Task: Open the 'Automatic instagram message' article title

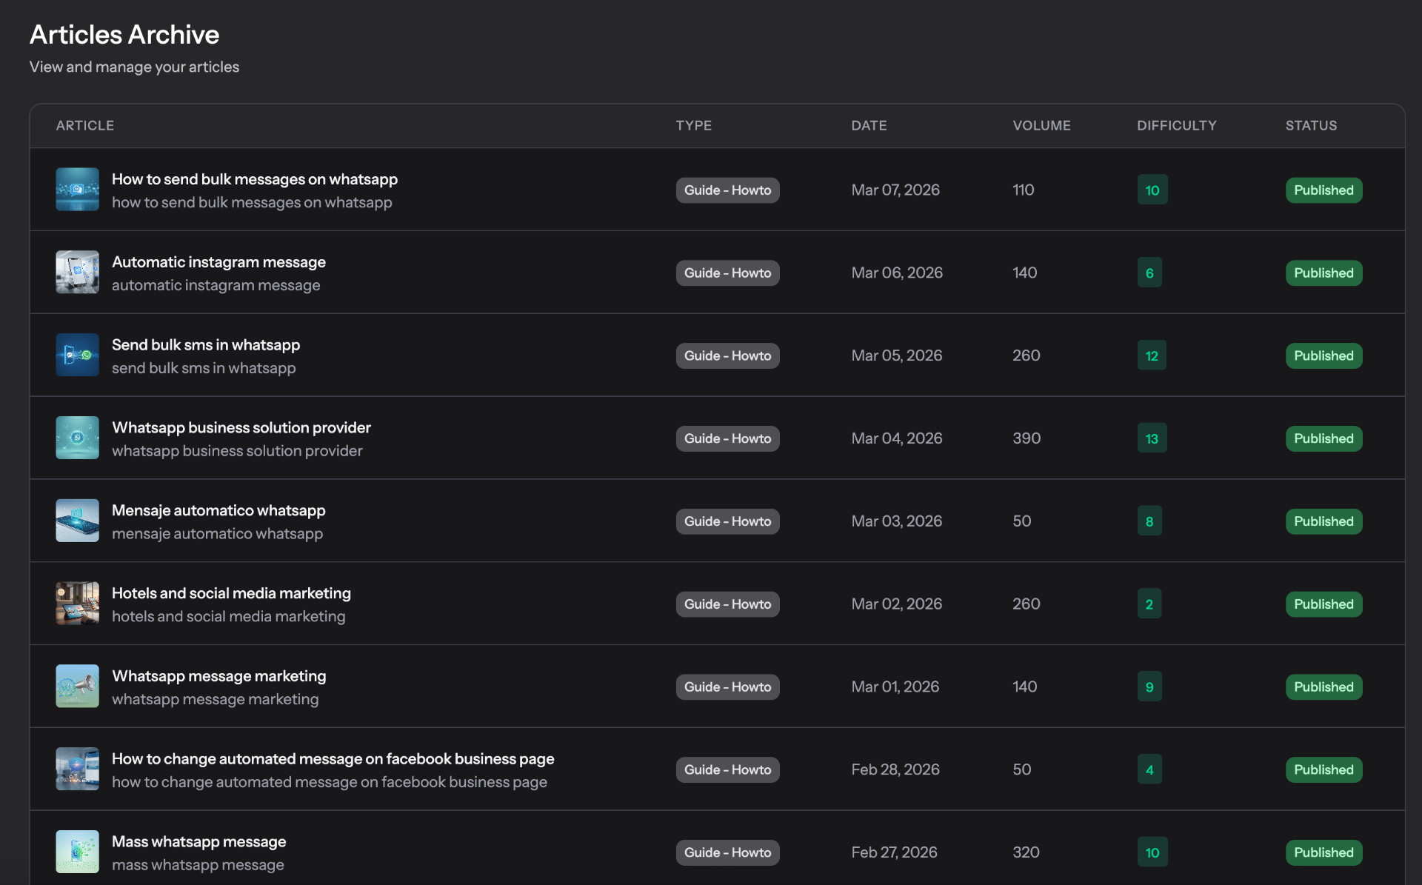Action: pyautogui.click(x=218, y=262)
